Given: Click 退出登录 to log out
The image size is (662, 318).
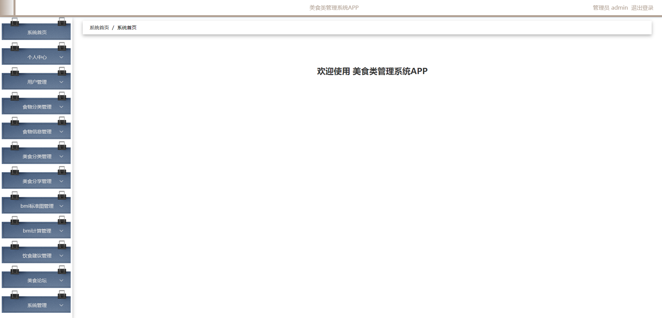Looking at the screenshot, I should tap(642, 8).
